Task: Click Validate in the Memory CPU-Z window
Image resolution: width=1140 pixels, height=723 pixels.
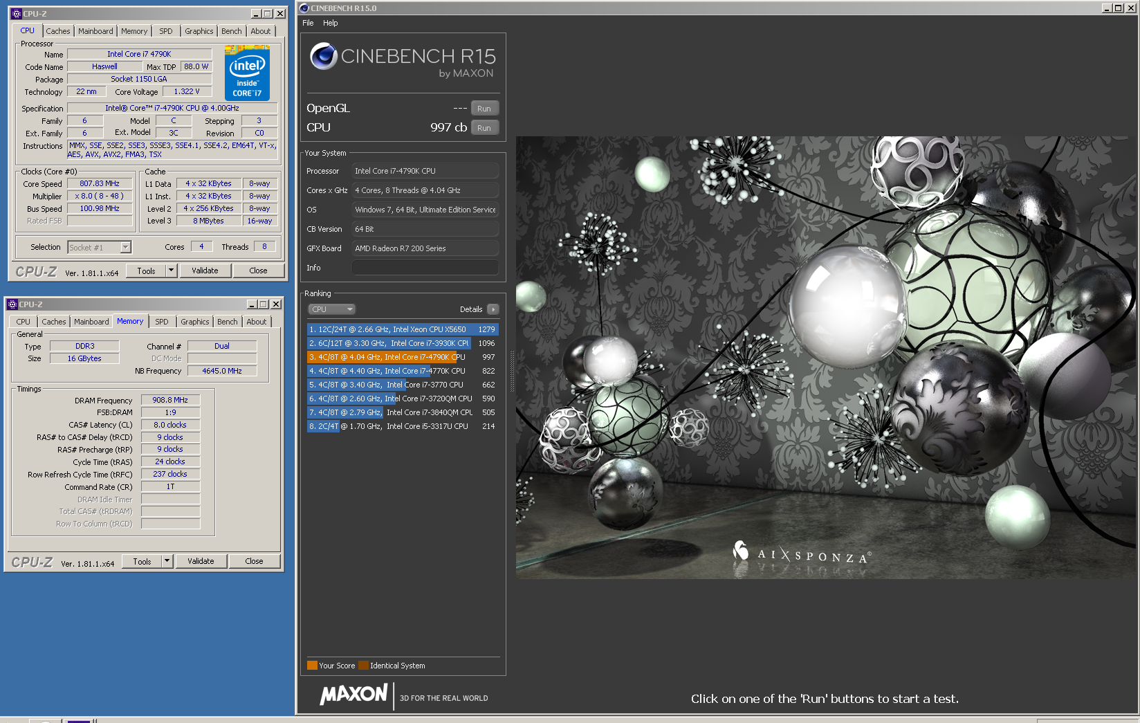Action: coord(201,561)
